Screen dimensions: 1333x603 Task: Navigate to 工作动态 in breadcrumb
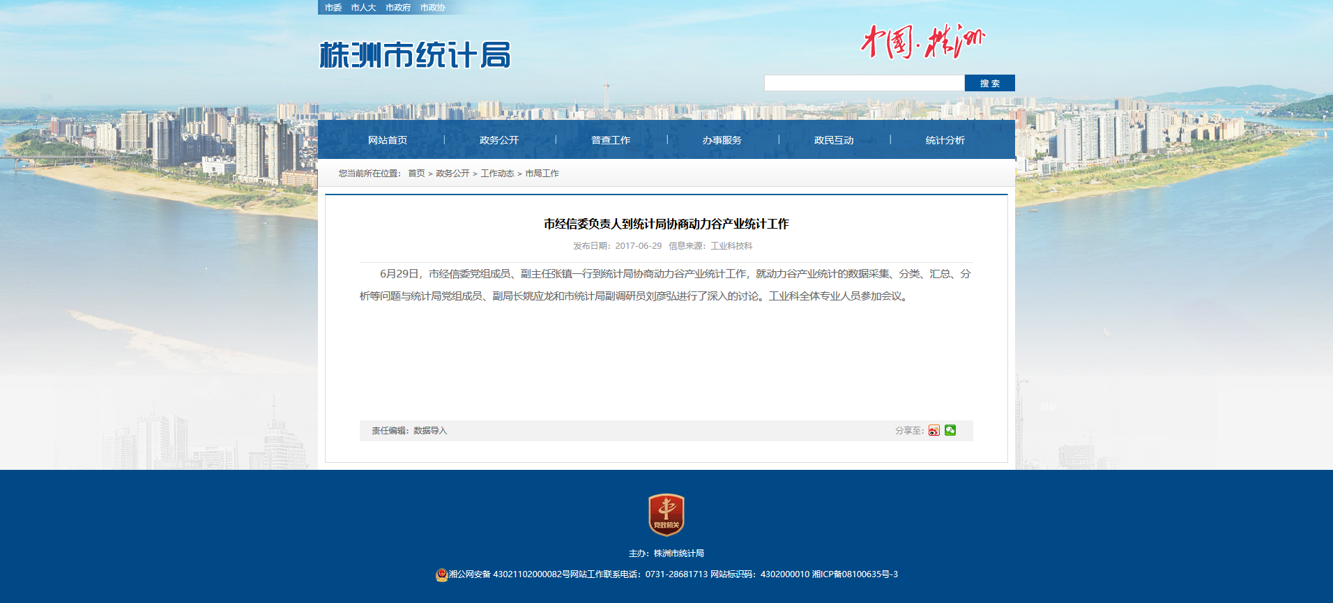point(497,174)
